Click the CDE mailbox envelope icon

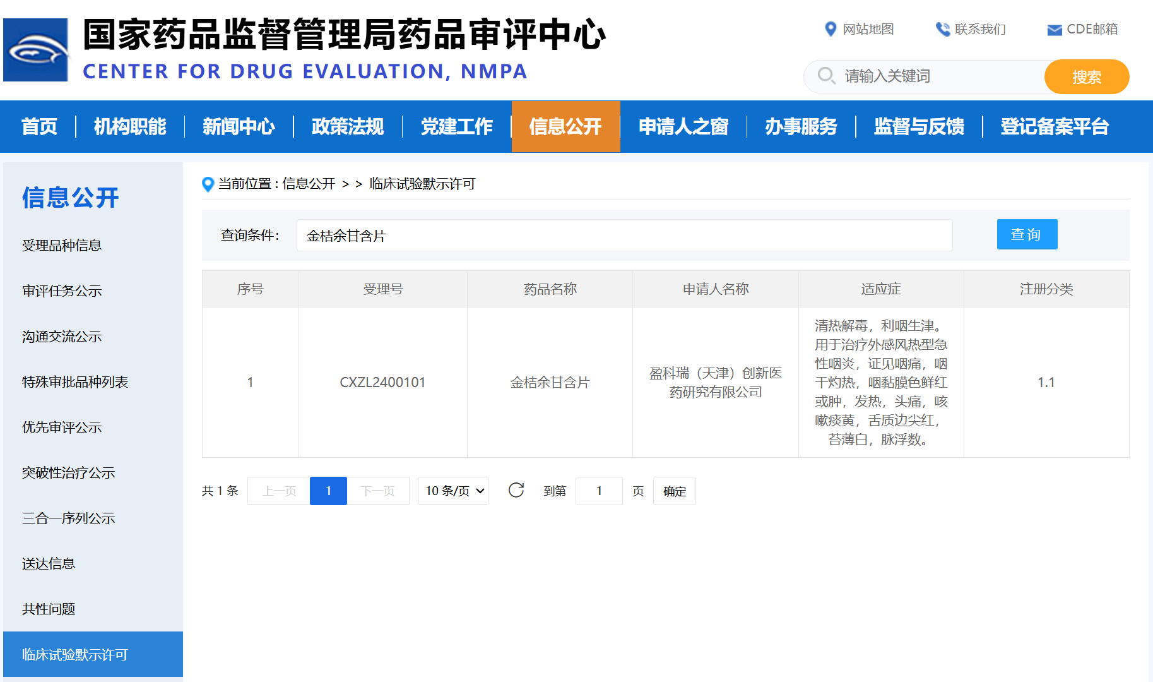pos(1054,30)
